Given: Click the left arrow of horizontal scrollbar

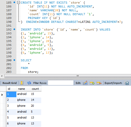Looking at the screenshot, I should click(2, 76).
